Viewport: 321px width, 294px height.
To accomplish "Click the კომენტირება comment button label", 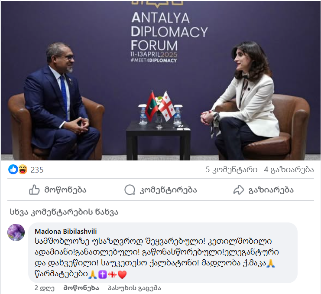I will 168,190.
